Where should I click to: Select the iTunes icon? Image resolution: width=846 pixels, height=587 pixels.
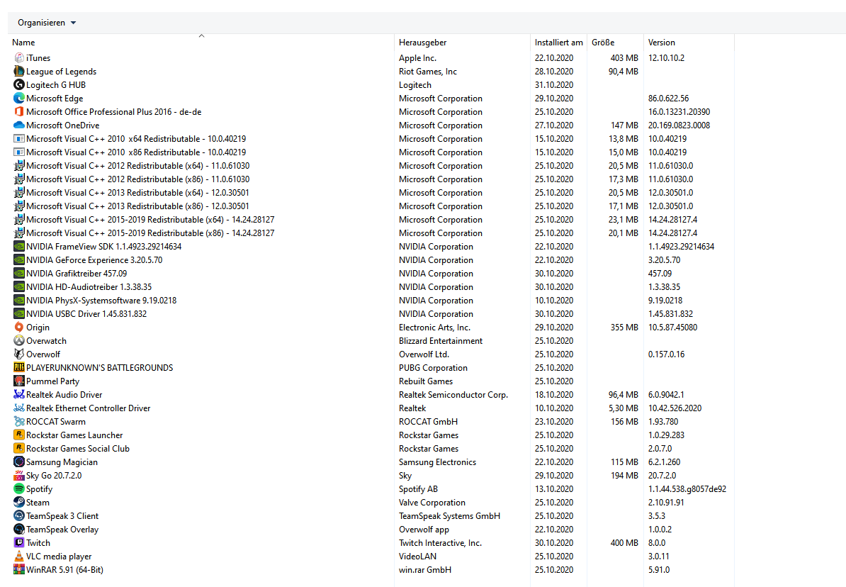[19, 58]
